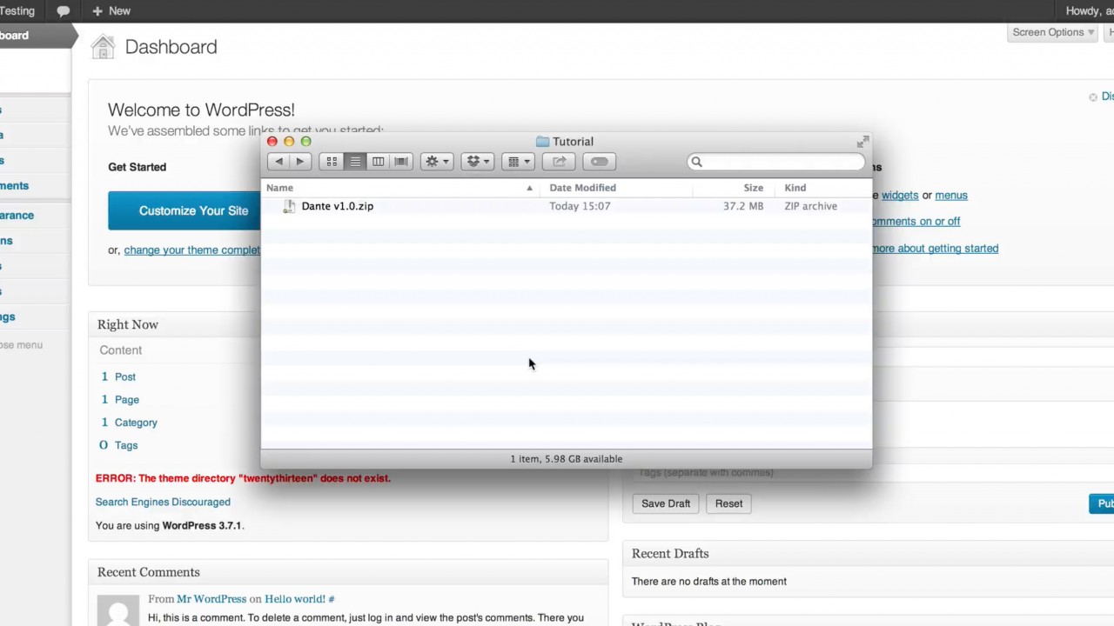Sort Finder list by Name column

click(402, 188)
